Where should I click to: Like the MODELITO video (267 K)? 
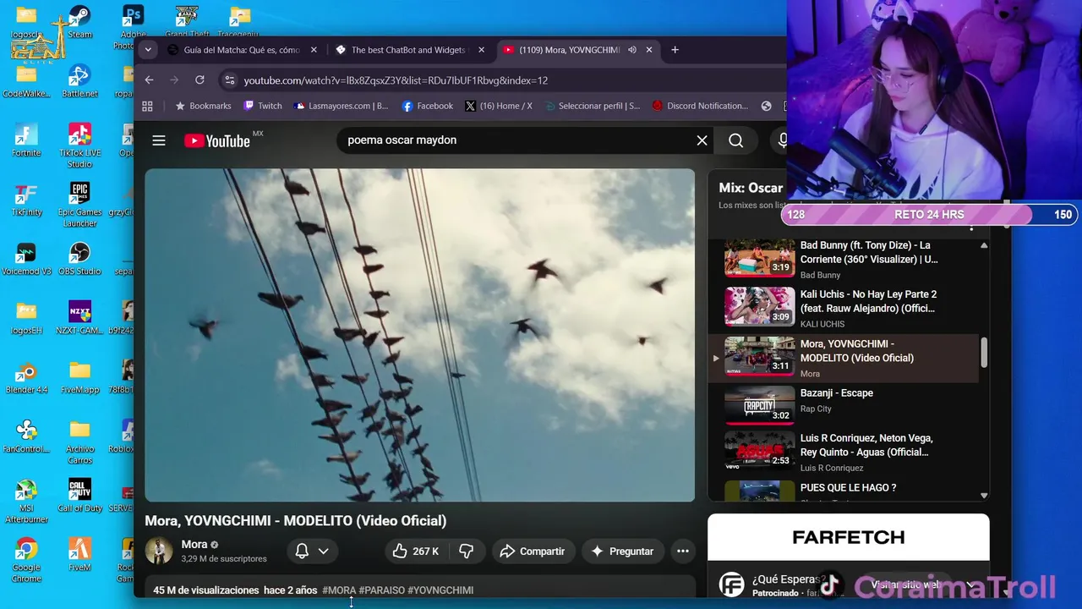coord(416,551)
